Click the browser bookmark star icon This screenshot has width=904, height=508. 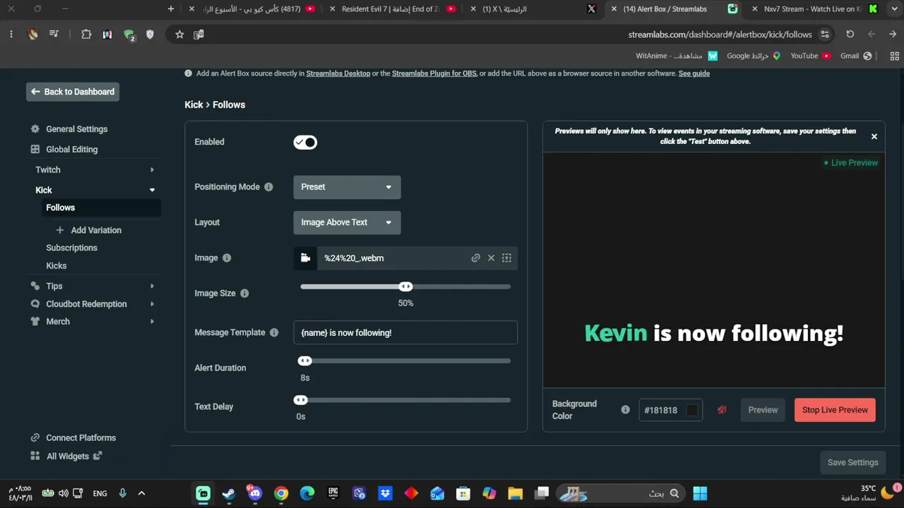point(179,35)
